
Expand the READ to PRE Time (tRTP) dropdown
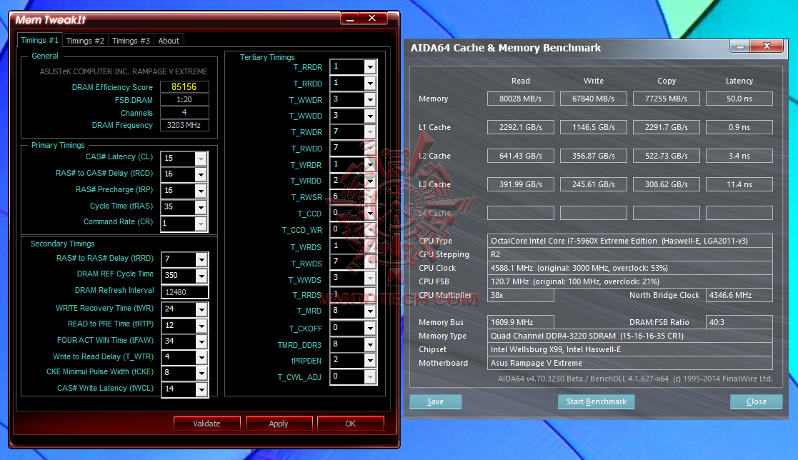click(x=201, y=326)
